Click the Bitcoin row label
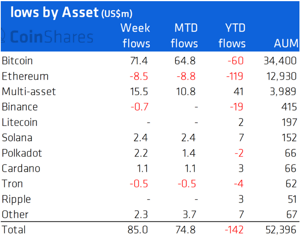This screenshot has width=301, height=240. pyautogui.click(x=17, y=61)
